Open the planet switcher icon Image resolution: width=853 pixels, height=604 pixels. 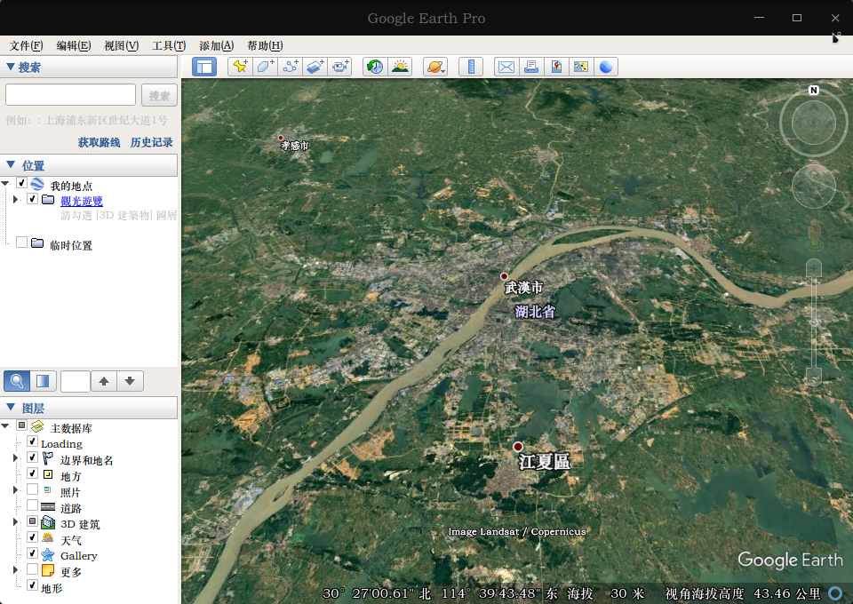[435, 67]
